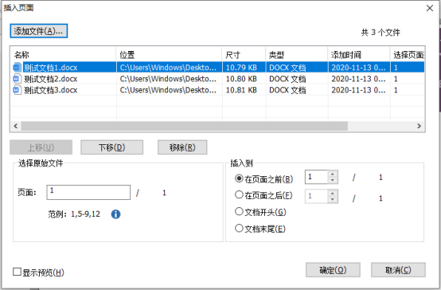The width and height of the screenshot is (441, 290).
Task: Click the 选择页面 column header
Action: click(408, 54)
